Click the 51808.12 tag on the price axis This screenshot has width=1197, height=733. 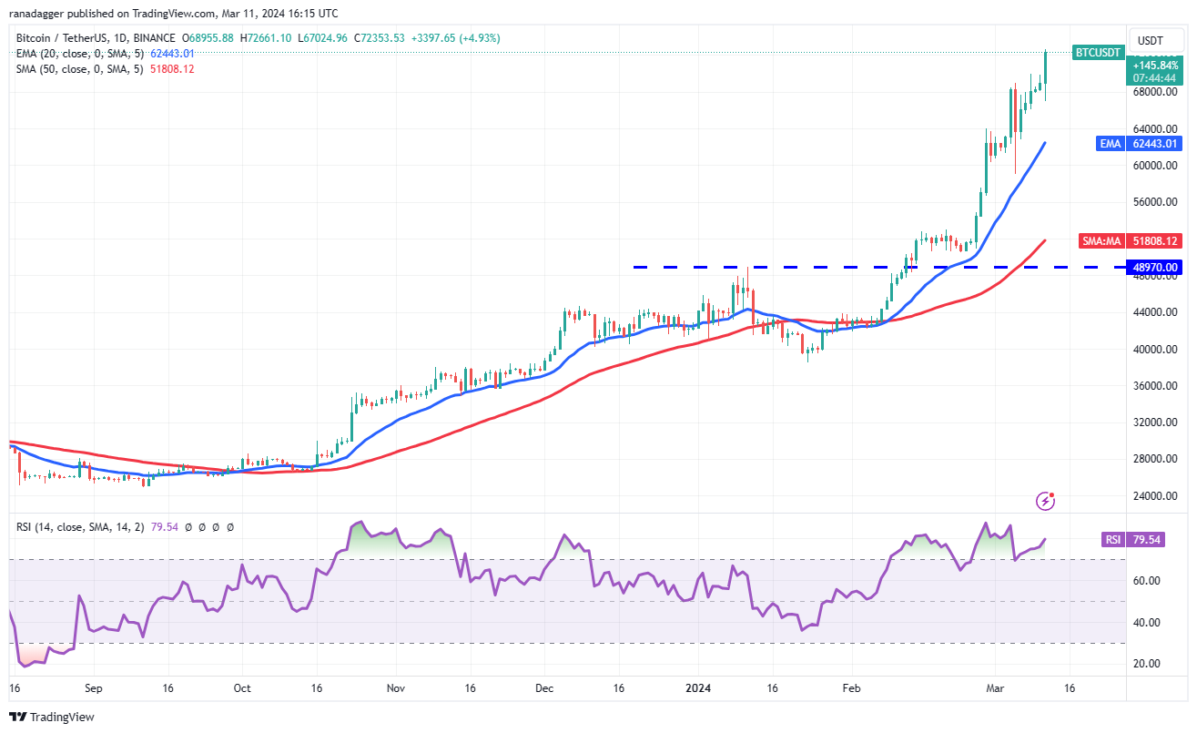tap(1155, 241)
